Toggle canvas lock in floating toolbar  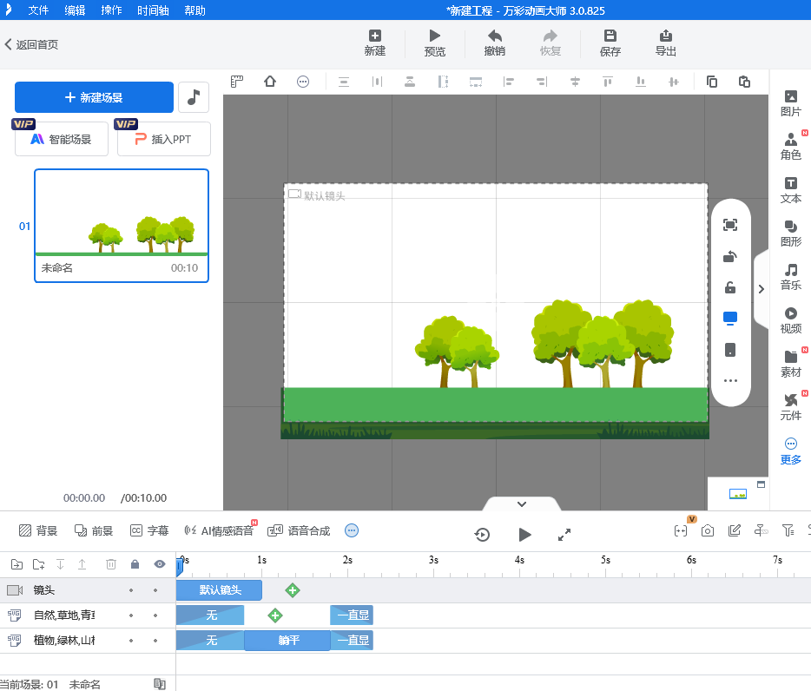730,288
